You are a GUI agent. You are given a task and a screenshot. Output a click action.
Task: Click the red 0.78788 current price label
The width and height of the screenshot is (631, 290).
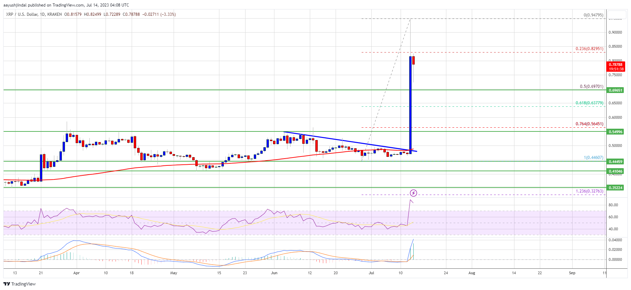tap(616, 67)
